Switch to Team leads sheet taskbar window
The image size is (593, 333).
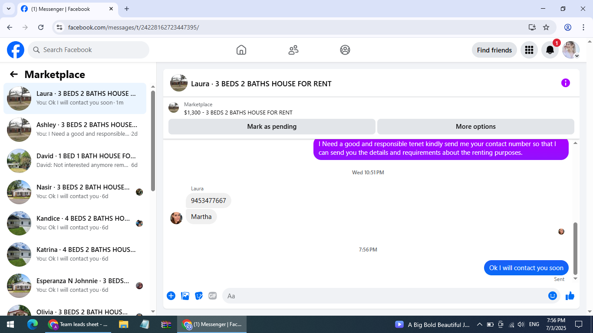(x=79, y=324)
